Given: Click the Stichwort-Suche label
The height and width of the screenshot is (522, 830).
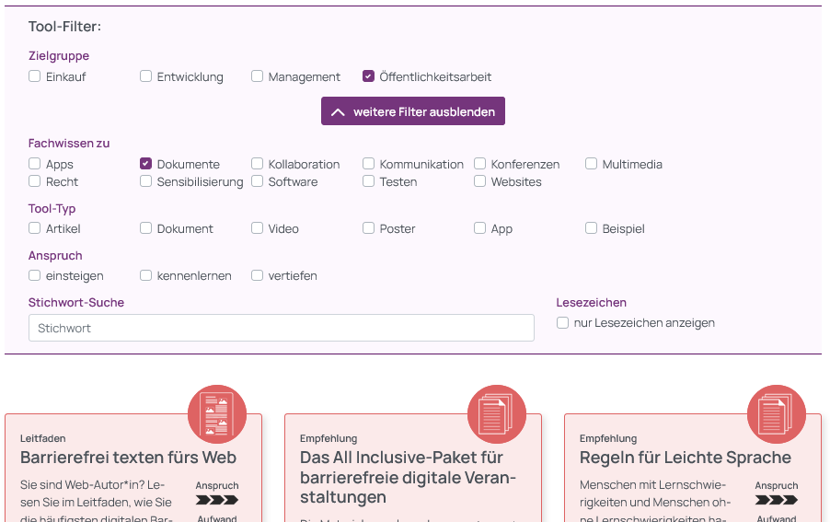Looking at the screenshot, I should tap(76, 302).
